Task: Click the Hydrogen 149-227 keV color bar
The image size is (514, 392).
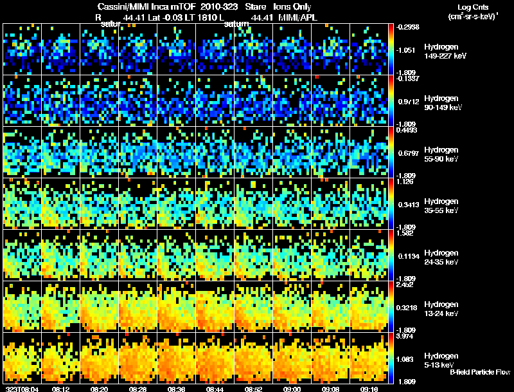Action: click(x=391, y=50)
